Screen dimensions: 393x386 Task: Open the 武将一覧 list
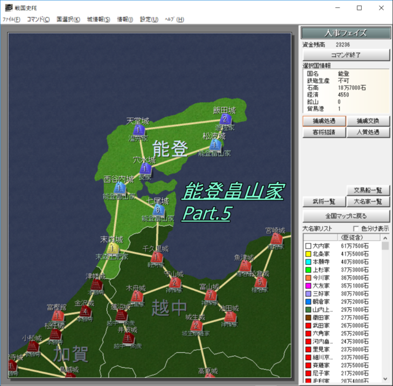324,202
